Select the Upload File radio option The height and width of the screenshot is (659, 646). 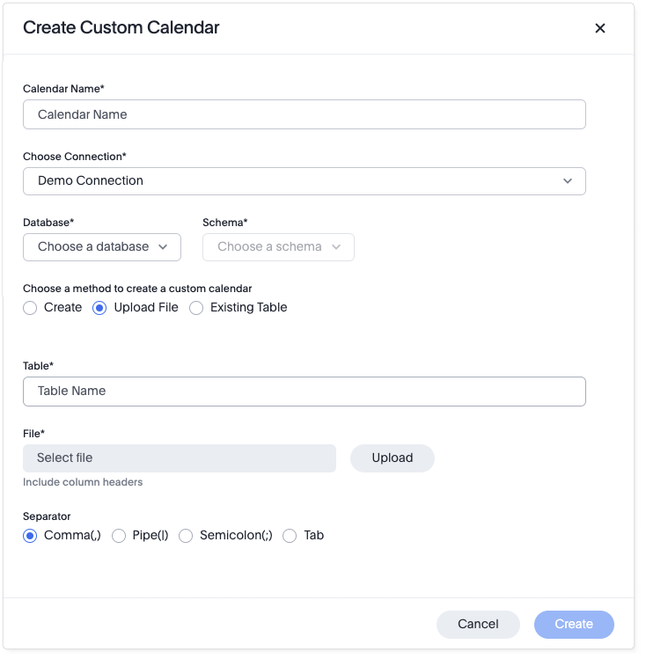[100, 308]
